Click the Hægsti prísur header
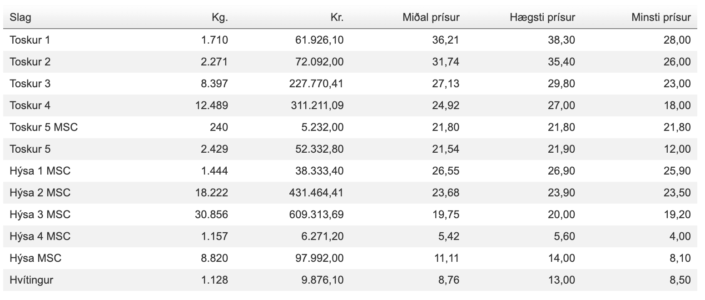Image resolution: width=705 pixels, height=300 pixels. pos(542,18)
